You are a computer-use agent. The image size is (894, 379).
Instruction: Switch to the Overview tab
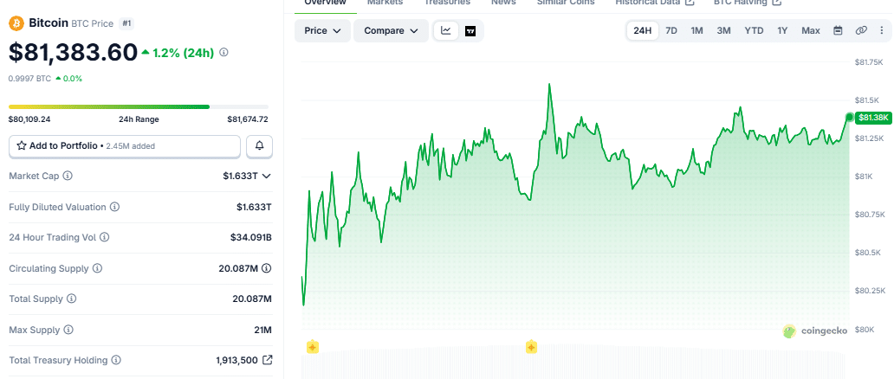(325, 3)
